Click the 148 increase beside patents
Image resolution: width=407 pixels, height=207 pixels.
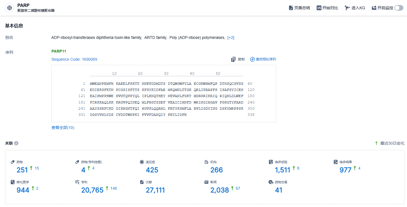coord(113,188)
